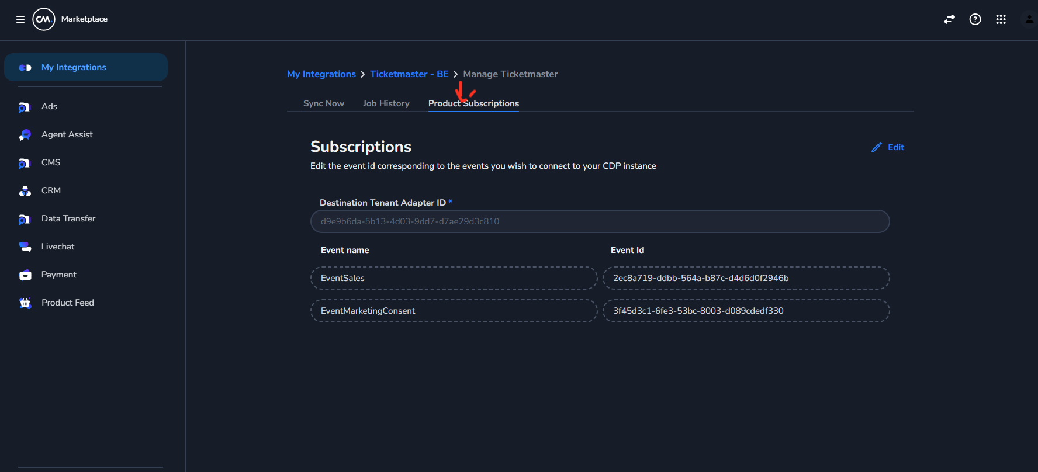1038x472 pixels.
Task: Select Ads category in sidebar
Action: tap(49, 106)
